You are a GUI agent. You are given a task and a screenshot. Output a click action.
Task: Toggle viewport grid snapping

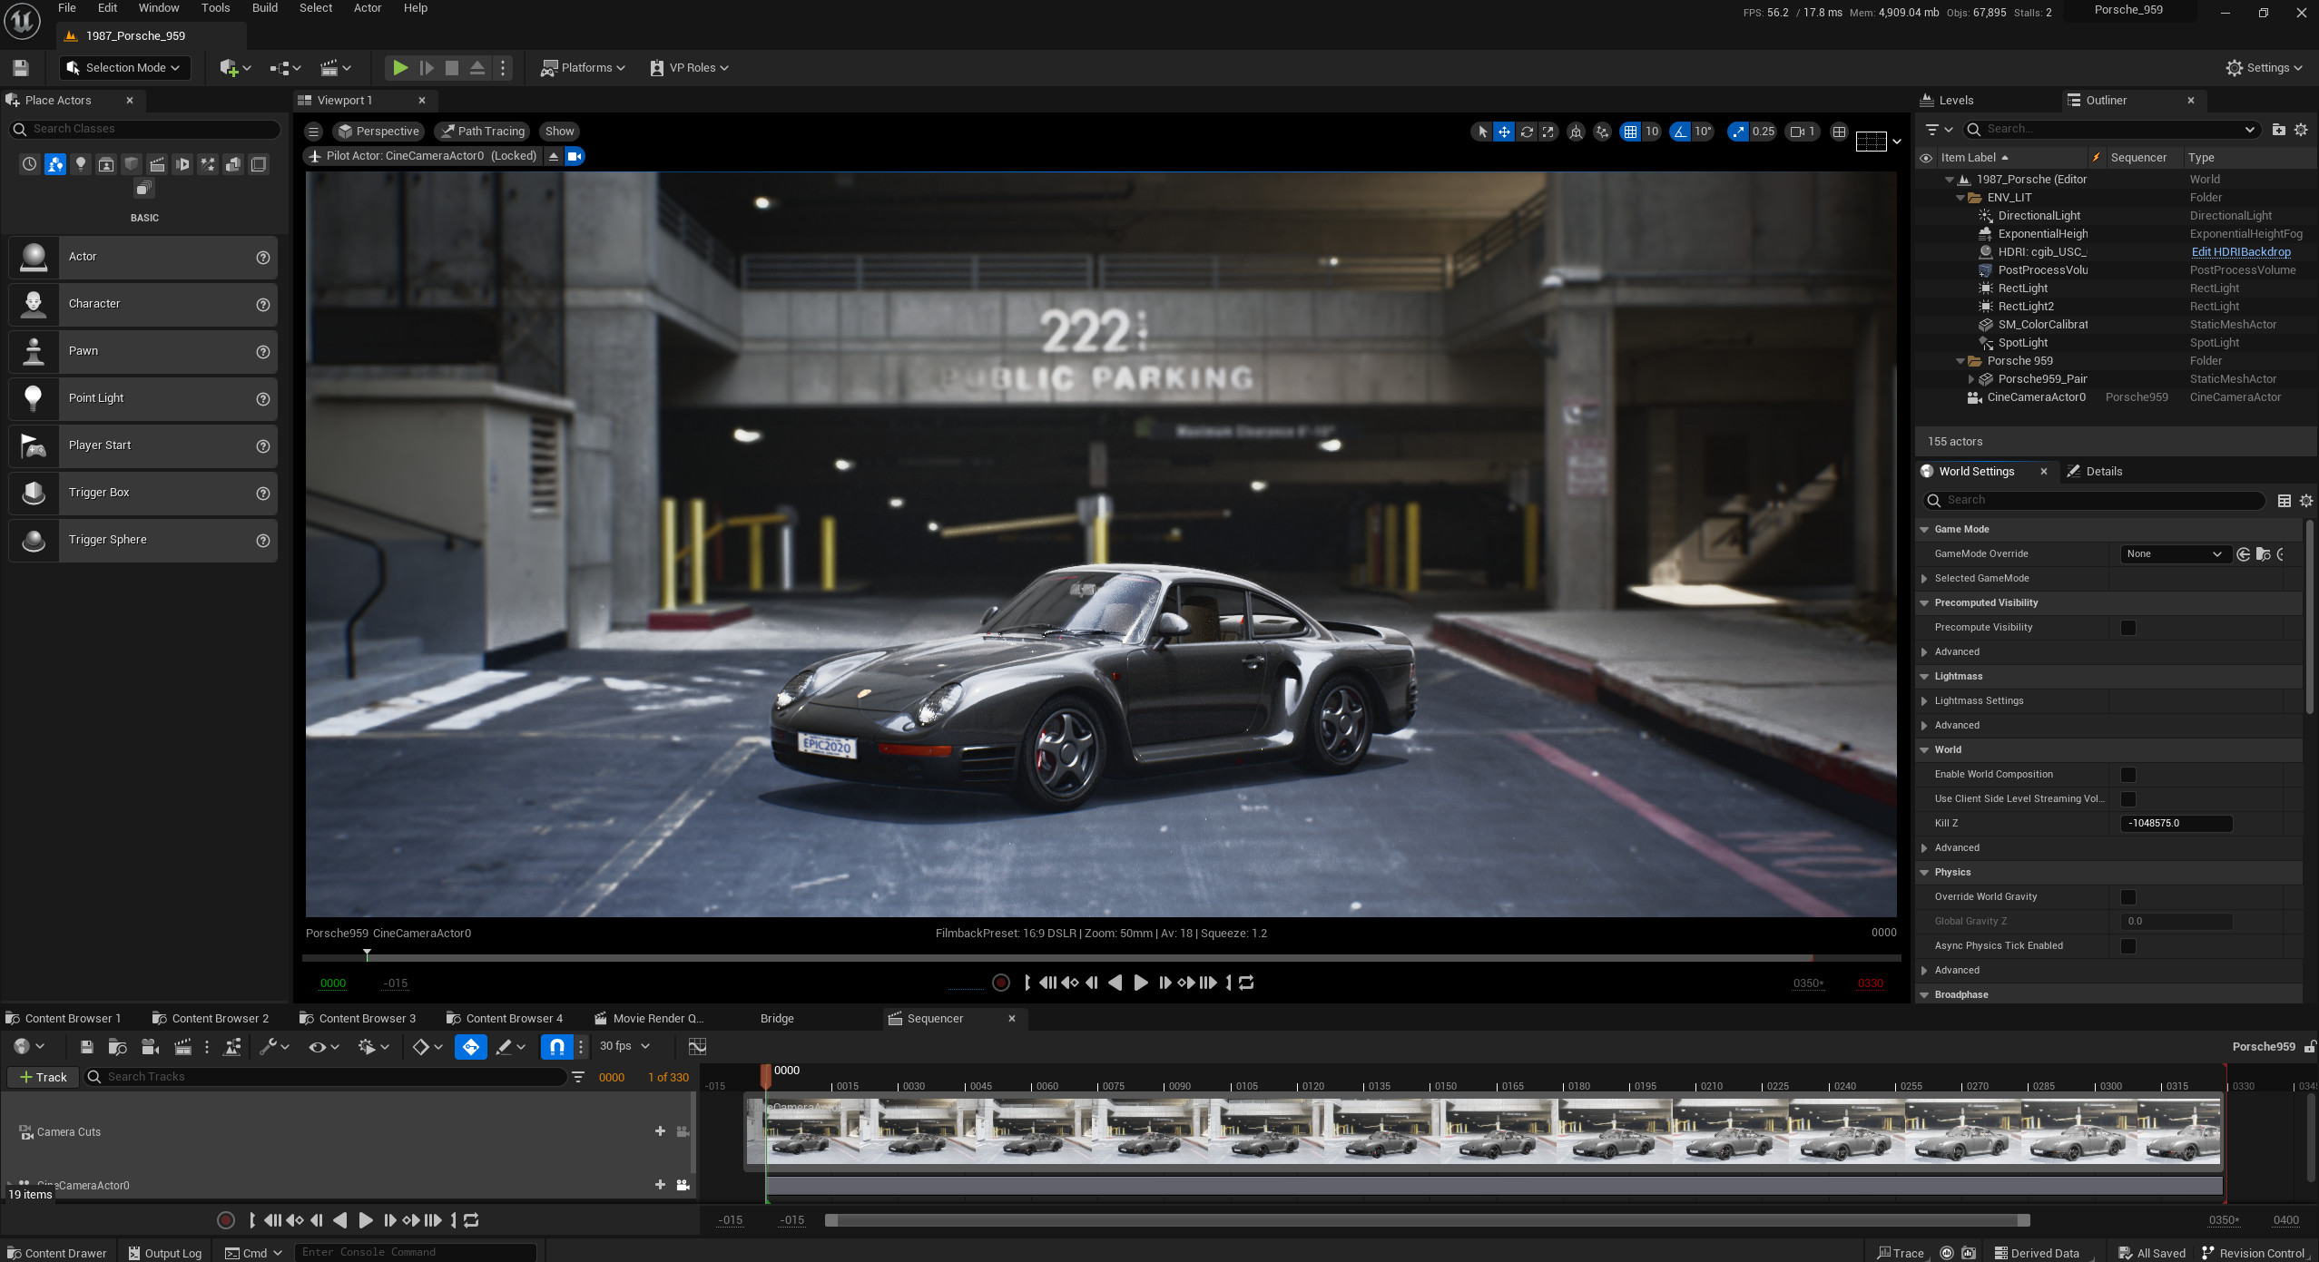pyautogui.click(x=1631, y=132)
